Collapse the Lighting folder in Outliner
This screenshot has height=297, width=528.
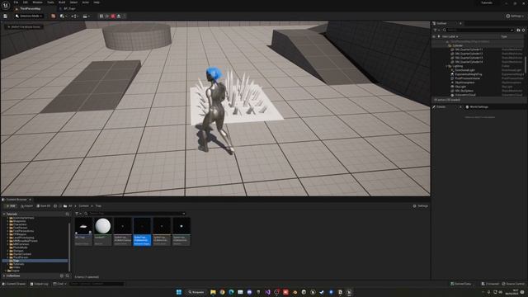(x=447, y=66)
